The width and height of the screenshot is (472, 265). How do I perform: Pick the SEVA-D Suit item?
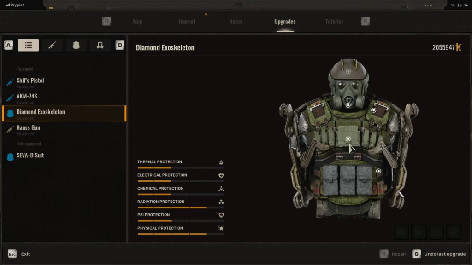point(30,156)
